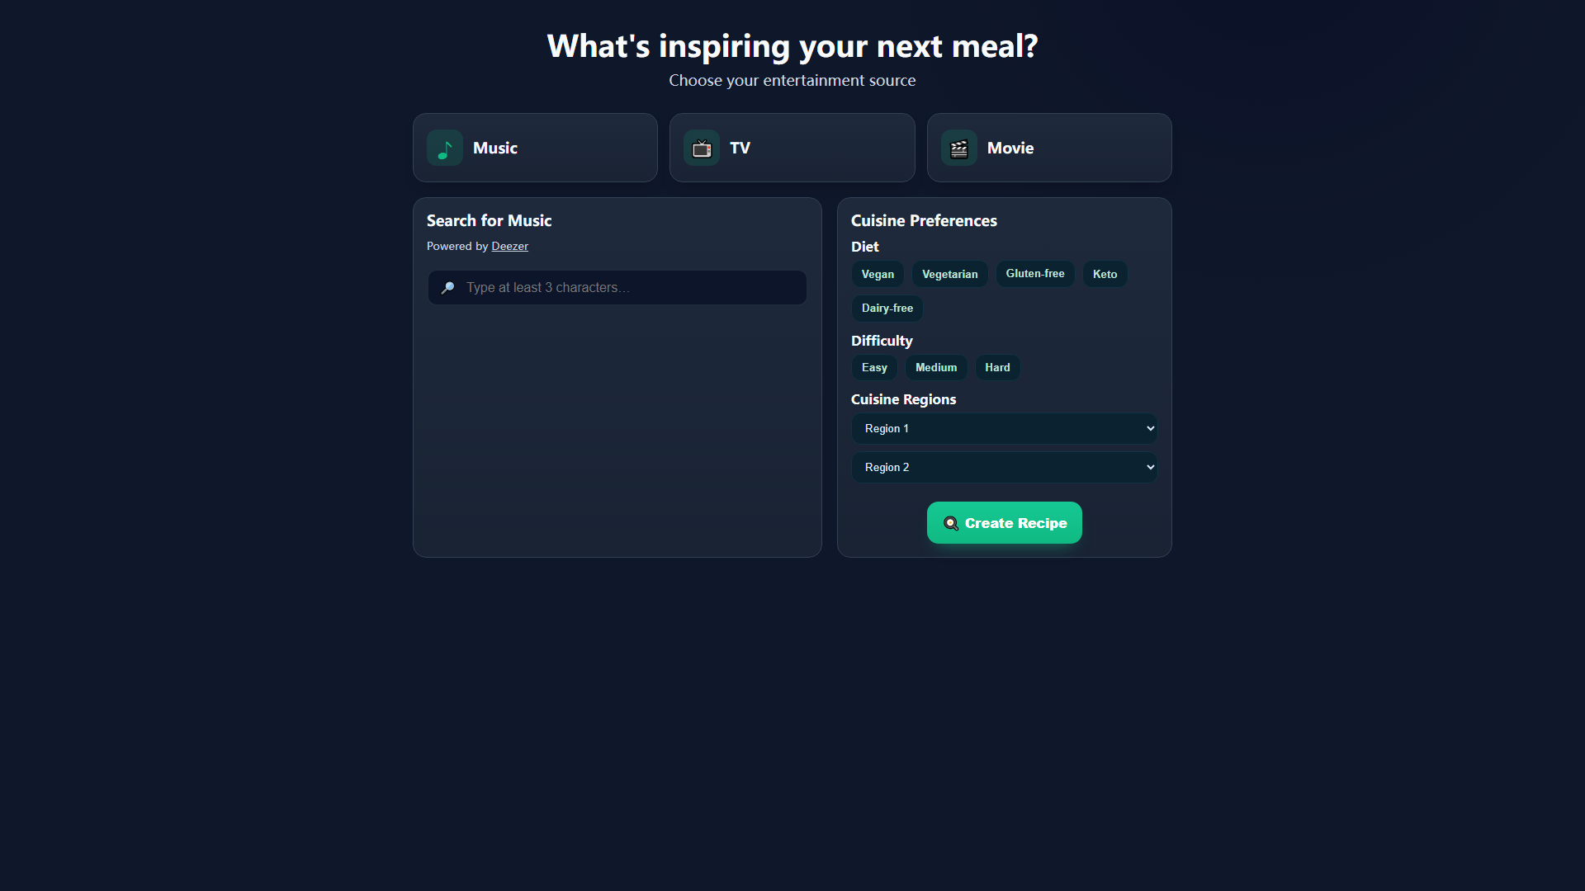This screenshot has height=891, width=1585.
Task: Click the Create Recipe button
Action: pyautogui.click(x=1004, y=523)
